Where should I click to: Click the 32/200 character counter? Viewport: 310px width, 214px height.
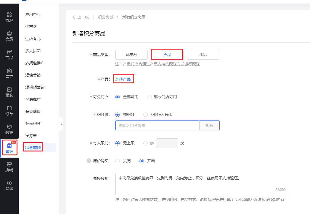280,190
